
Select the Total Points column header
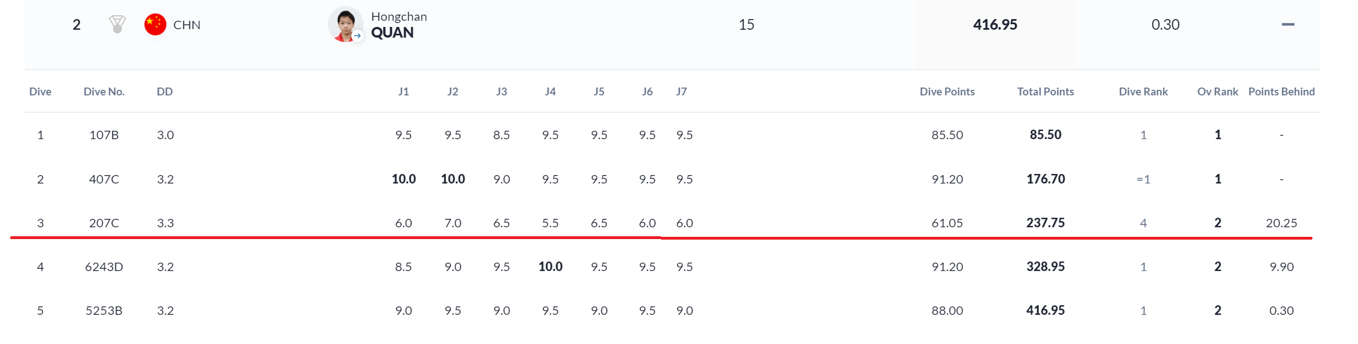1045,91
